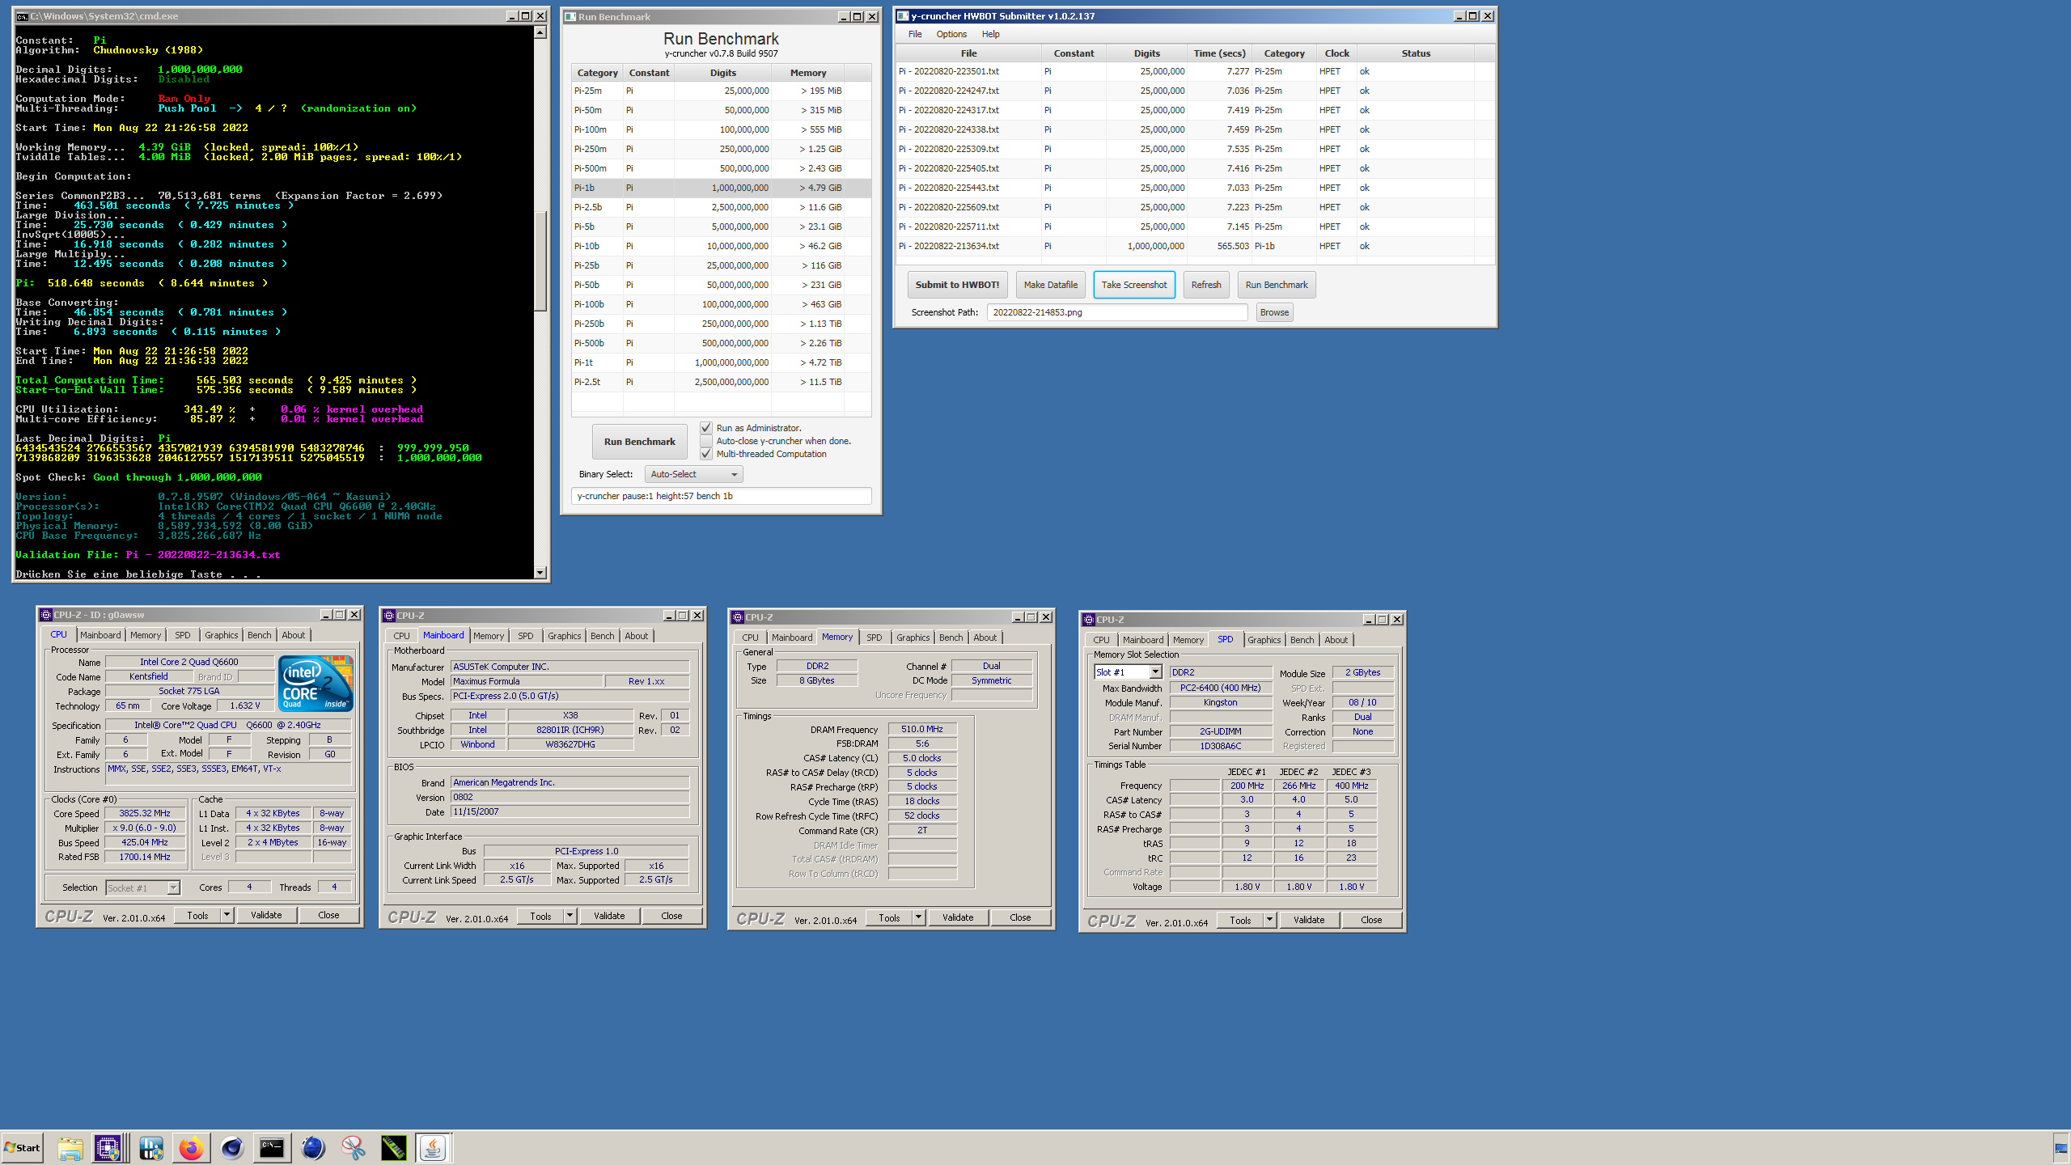Click the CPU-Z ID g0awsw title icon
This screenshot has width=2071, height=1165.
[46, 615]
